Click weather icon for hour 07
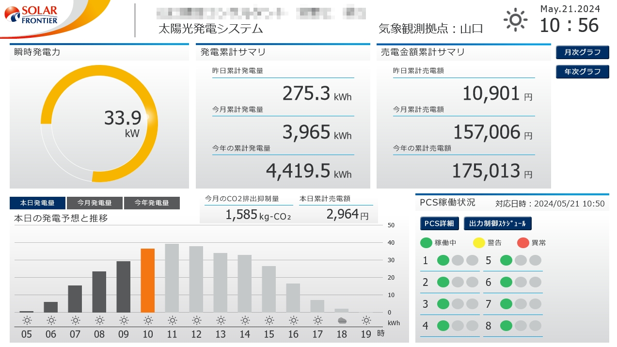Image resolution: width=617 pixels, height=347 pixels. (x=75, y=320)
